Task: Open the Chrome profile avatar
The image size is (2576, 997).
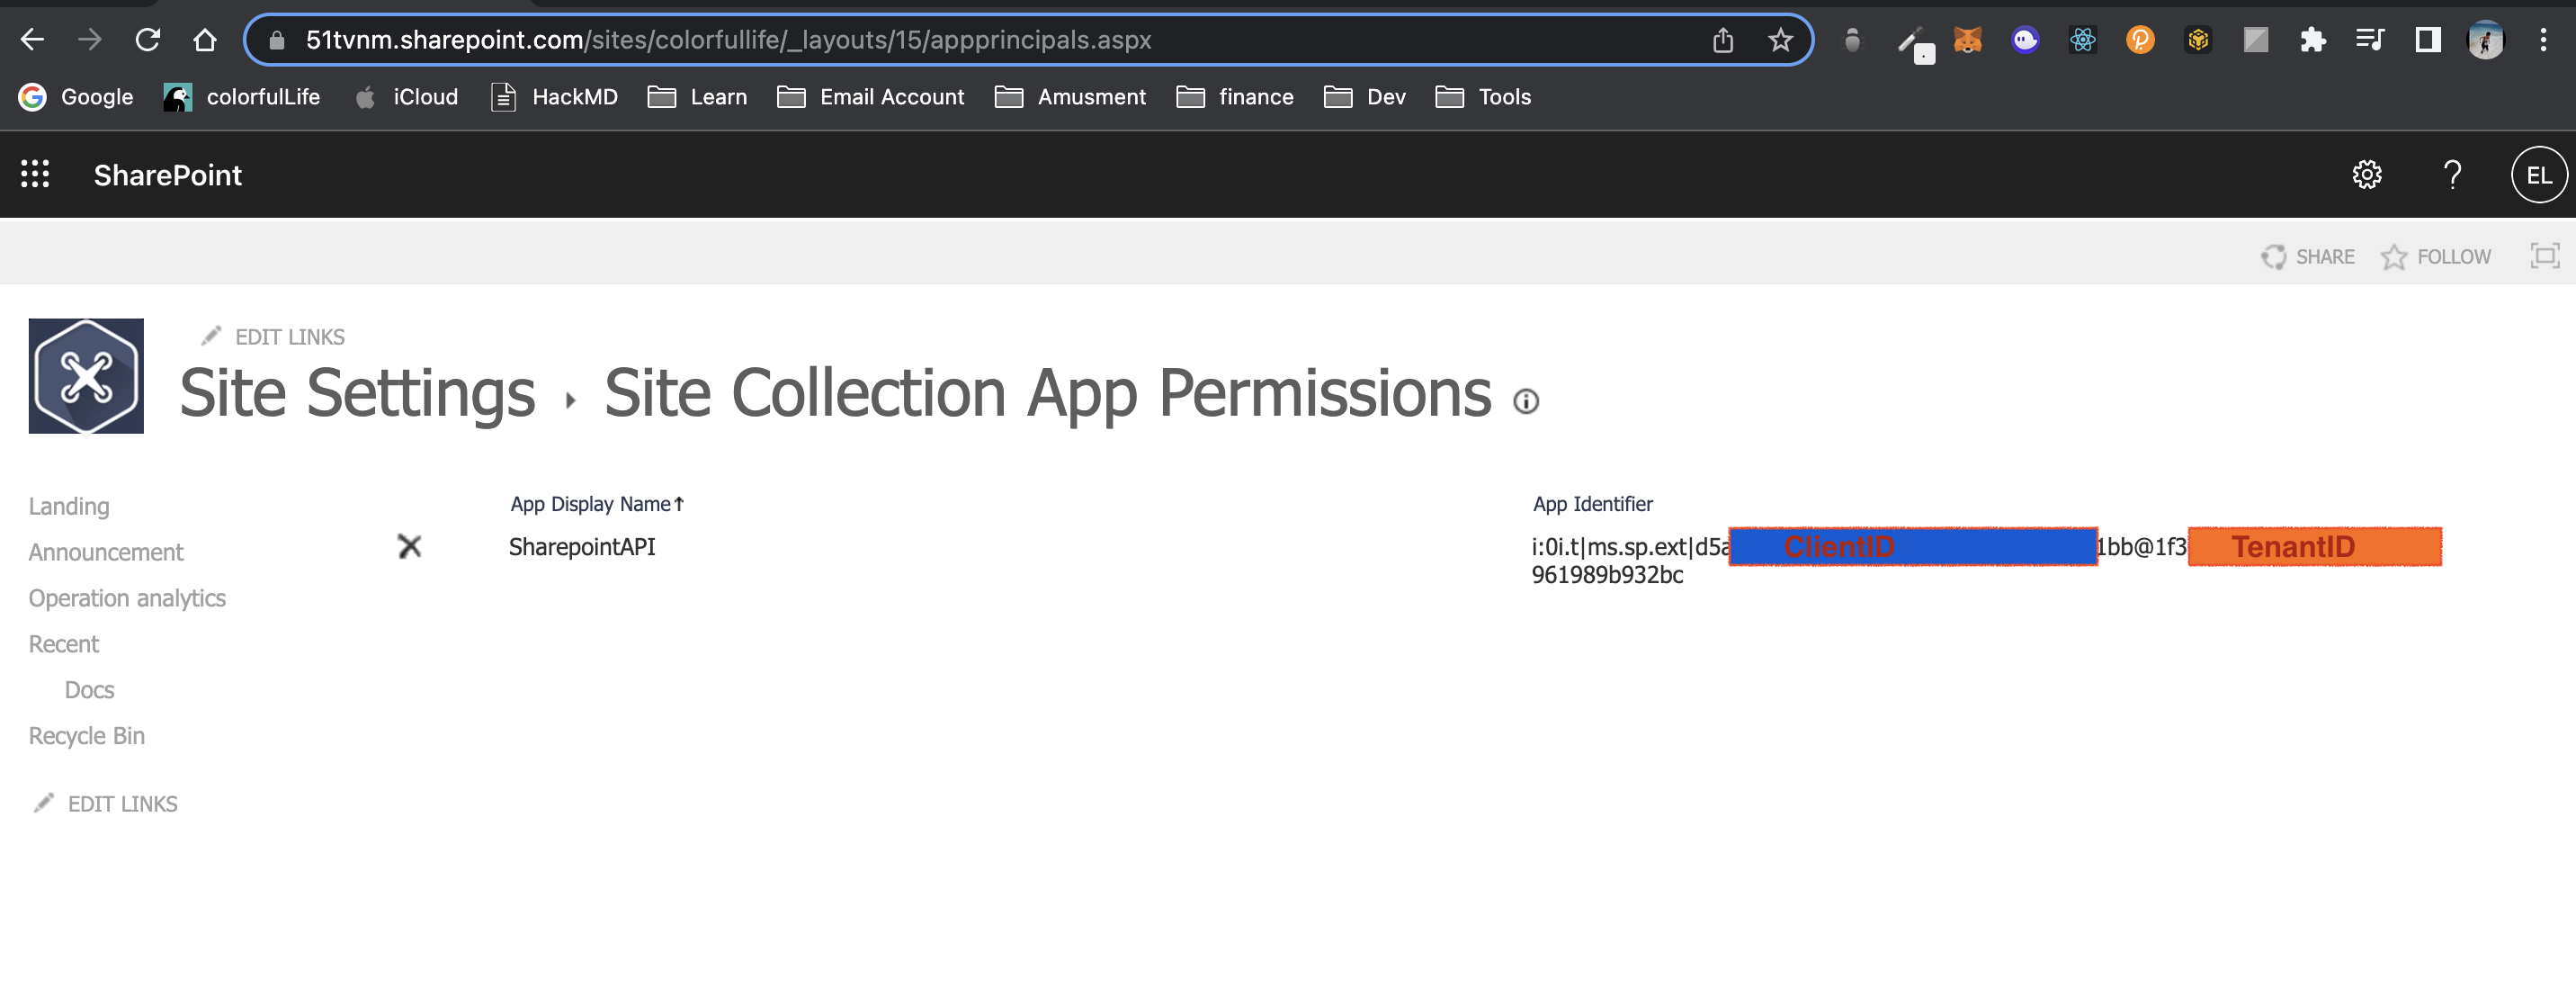Action: (2485, 40)
